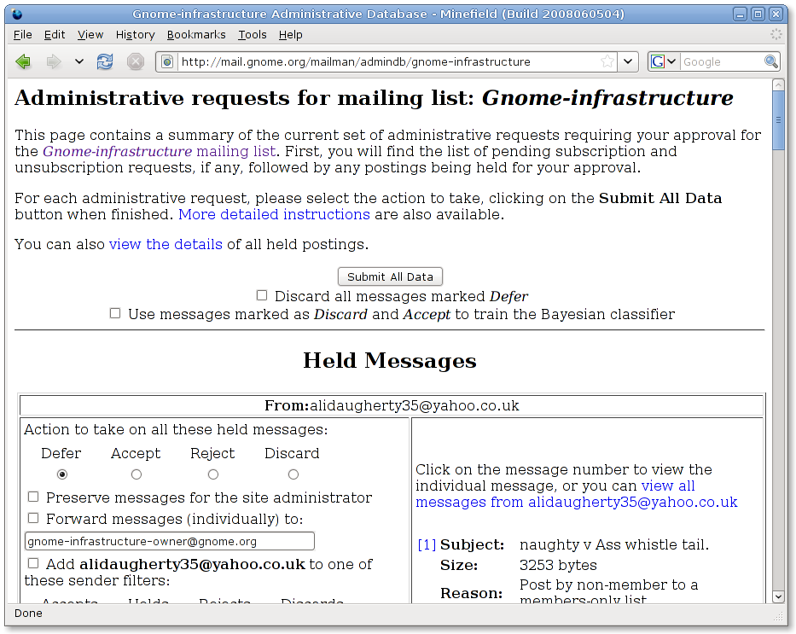Click the subject text naughty v Ass whistle tail.

(614, 544)
